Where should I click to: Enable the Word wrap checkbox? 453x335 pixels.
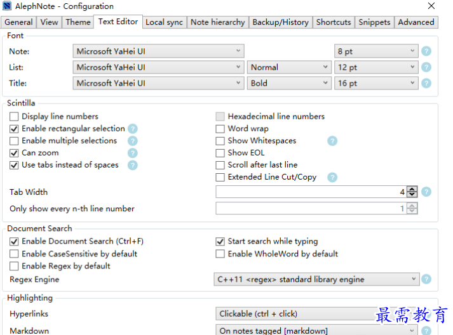click(x=220, y=129)
